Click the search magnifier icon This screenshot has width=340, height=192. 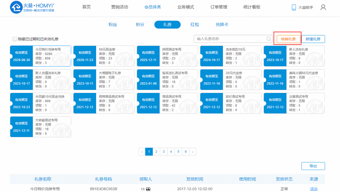click(x=268, y=39)
